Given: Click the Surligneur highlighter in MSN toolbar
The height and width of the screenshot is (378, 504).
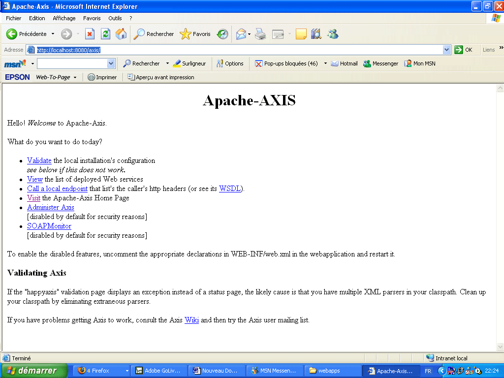Looking at the screenshot, I should [x=189, y=63].
